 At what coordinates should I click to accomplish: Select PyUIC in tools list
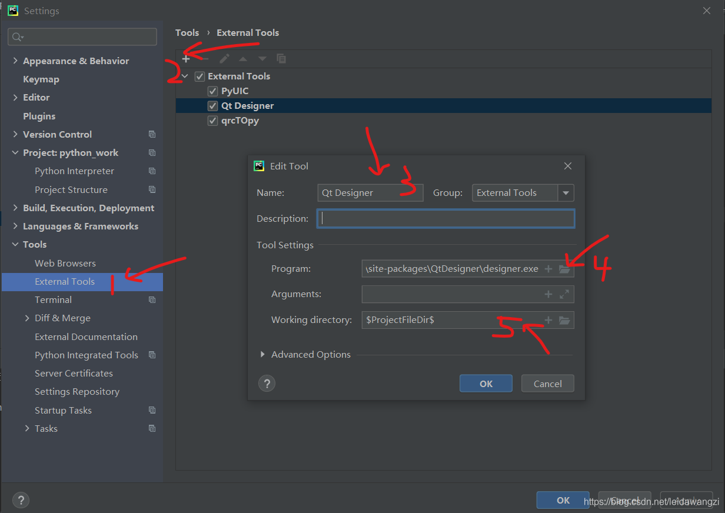tap(235, 91)
